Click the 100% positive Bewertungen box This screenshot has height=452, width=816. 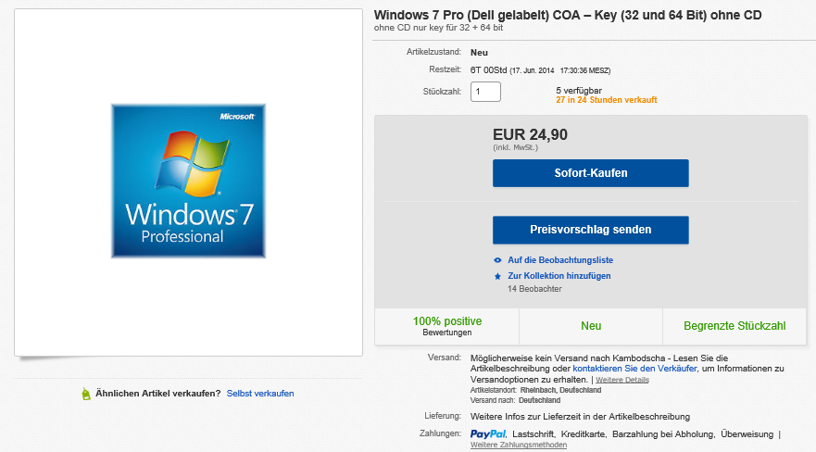446,325
